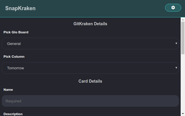Expand the Pick Glo Board dropdown

tap(90, 43)
